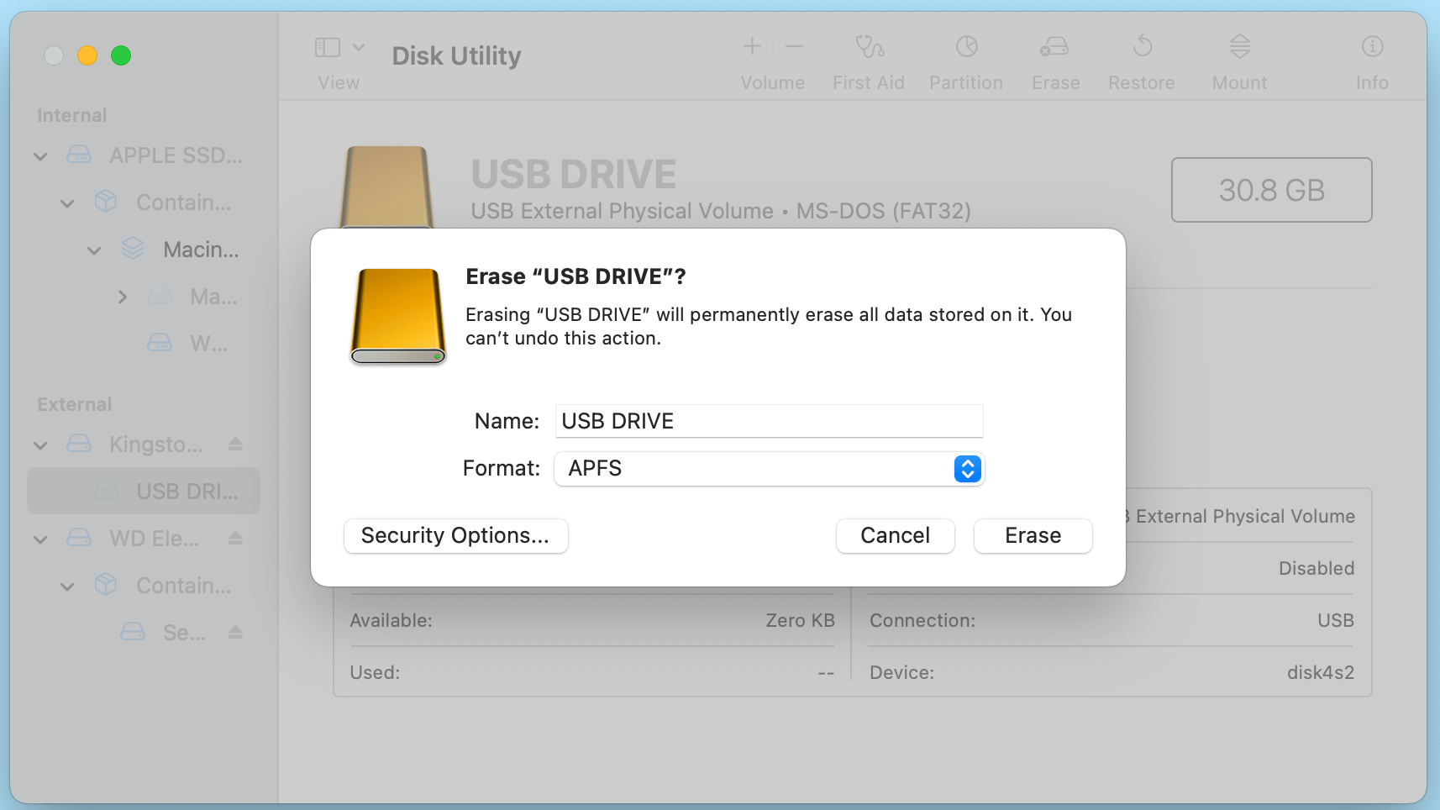Cancel the erase dialog
1440x810 pixels.
894,535
